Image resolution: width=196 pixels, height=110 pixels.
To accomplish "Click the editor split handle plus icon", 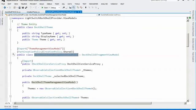I will (x=187, y=18).
